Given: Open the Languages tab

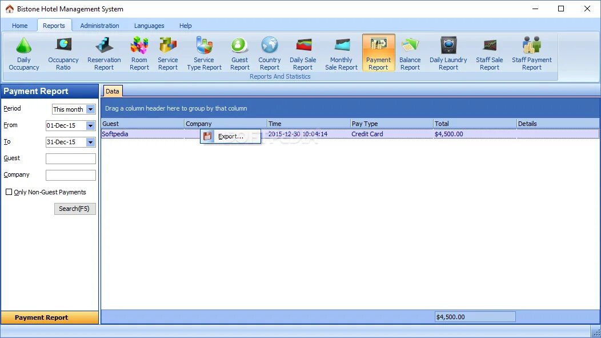Looking at the screenshot, I should tap(149, 26).
